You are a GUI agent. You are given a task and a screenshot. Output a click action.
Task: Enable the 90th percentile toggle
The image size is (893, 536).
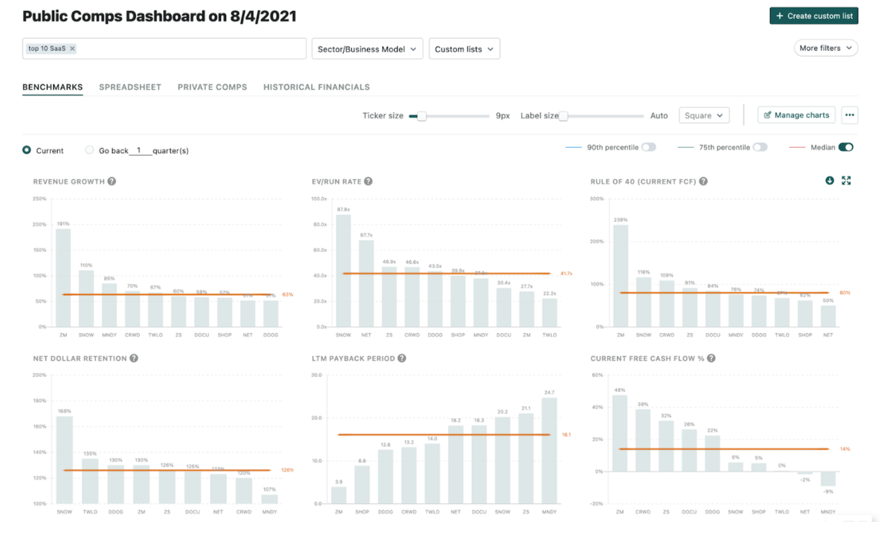(649, 147)
